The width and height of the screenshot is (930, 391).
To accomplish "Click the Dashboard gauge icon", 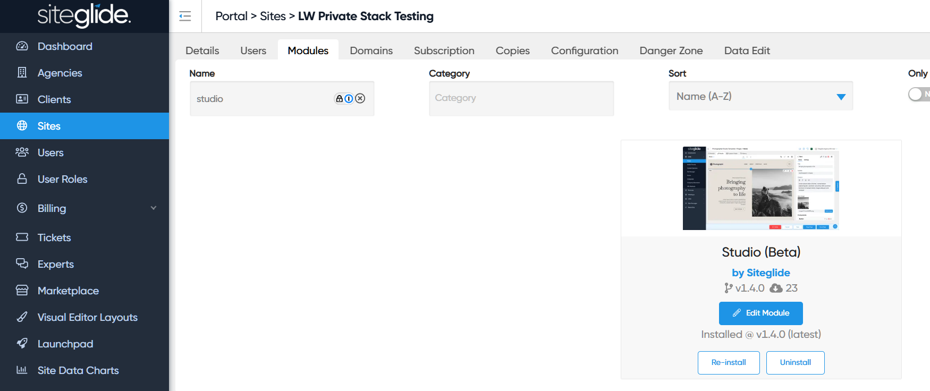I will (22, 46).
